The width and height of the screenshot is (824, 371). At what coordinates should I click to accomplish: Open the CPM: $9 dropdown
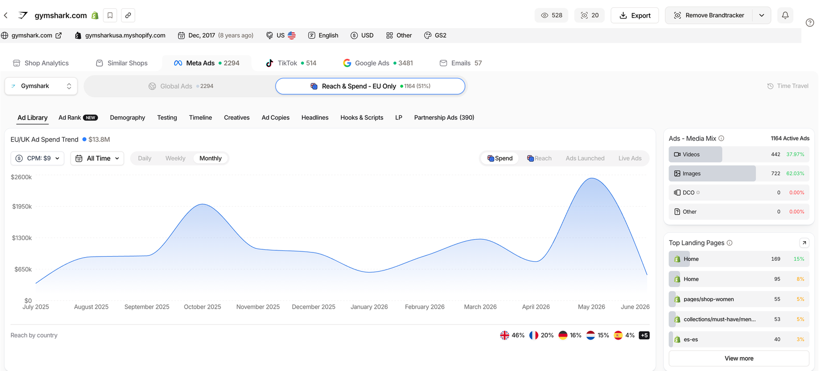pos(38,159)
